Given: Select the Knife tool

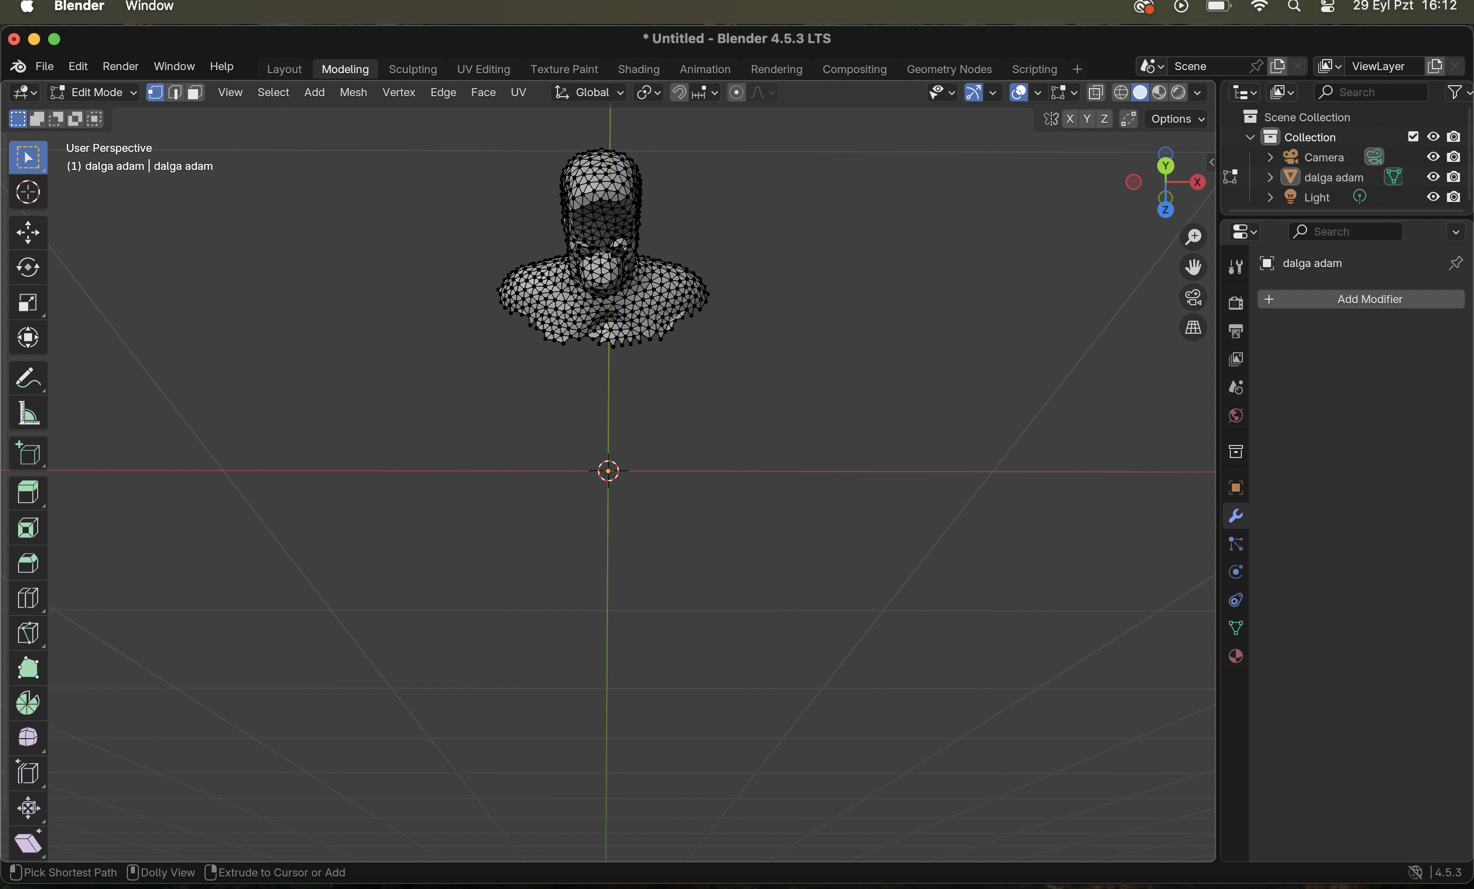Looking at the screenshot, I should coord(28,632).
